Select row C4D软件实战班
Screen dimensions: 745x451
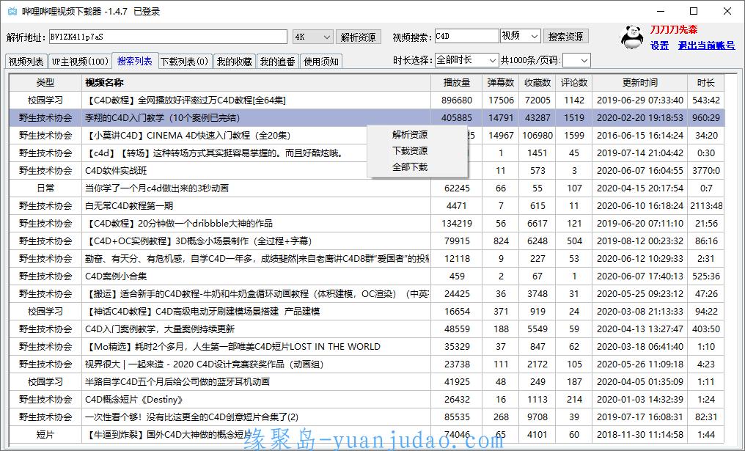tap(367, 171)
